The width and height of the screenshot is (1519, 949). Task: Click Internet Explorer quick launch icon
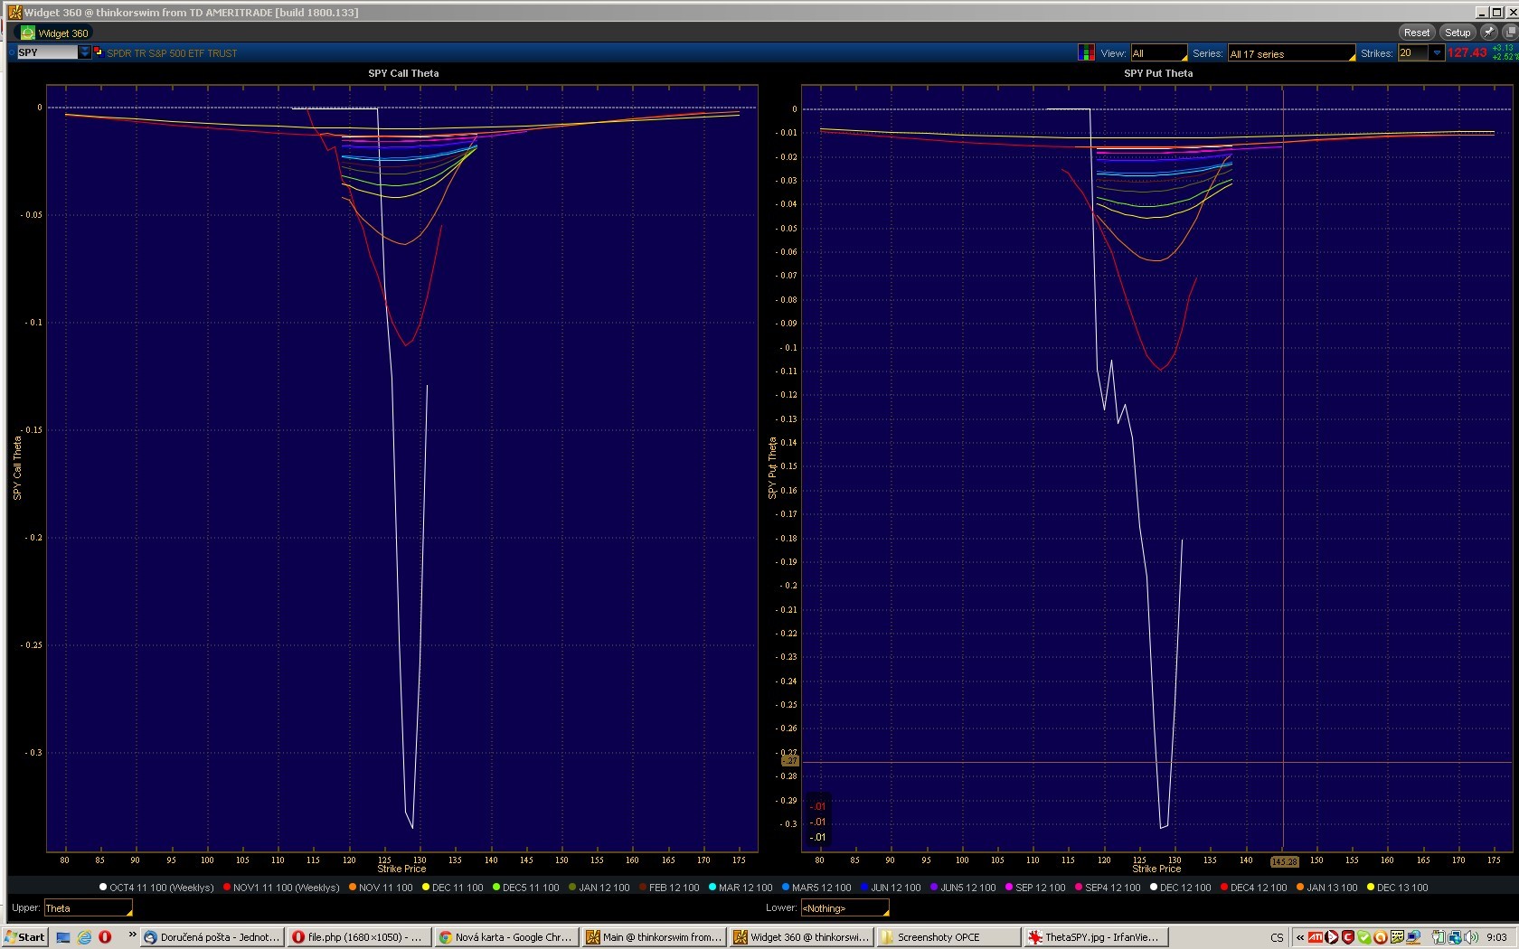click(84, 937)
